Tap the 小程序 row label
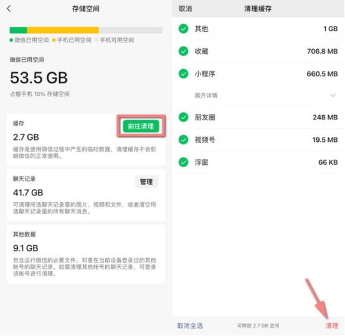Viewport: 345px width, 336px height. [x=205, y=73]
